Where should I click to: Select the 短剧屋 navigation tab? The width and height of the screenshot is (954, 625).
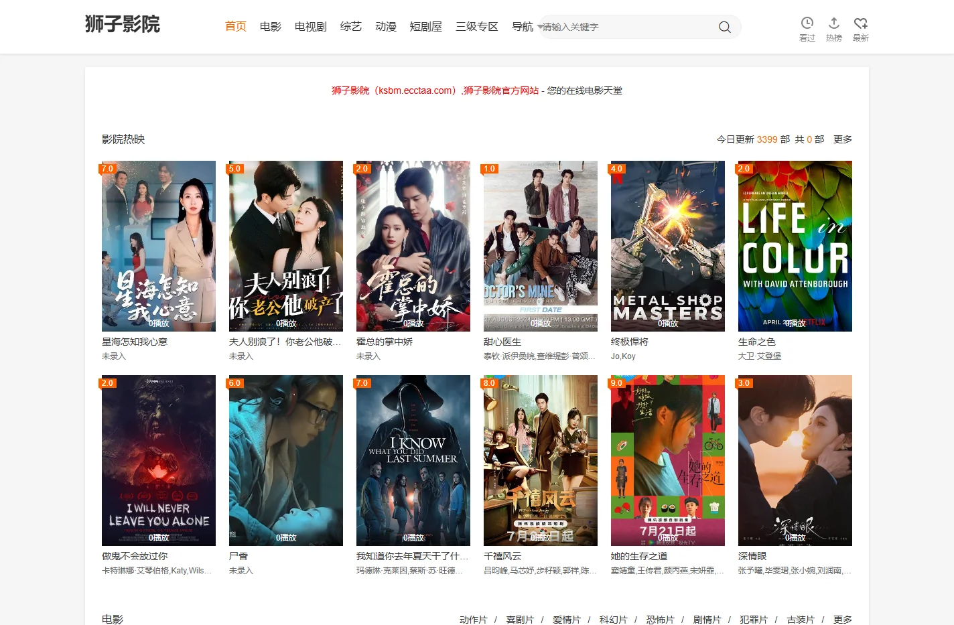click(426, 27)
